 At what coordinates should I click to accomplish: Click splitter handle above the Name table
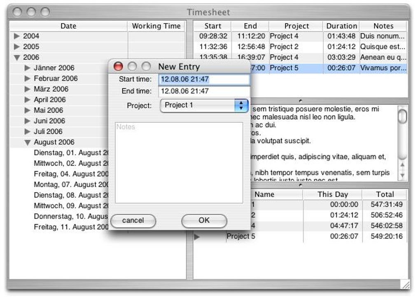tap(300, 185)
